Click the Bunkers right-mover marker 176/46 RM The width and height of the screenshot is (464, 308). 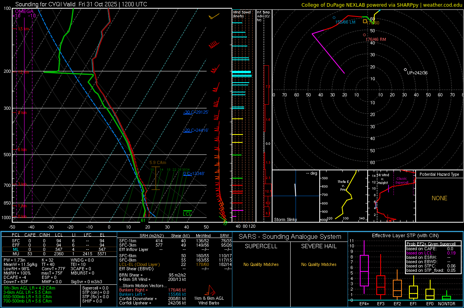coord(365,35)
